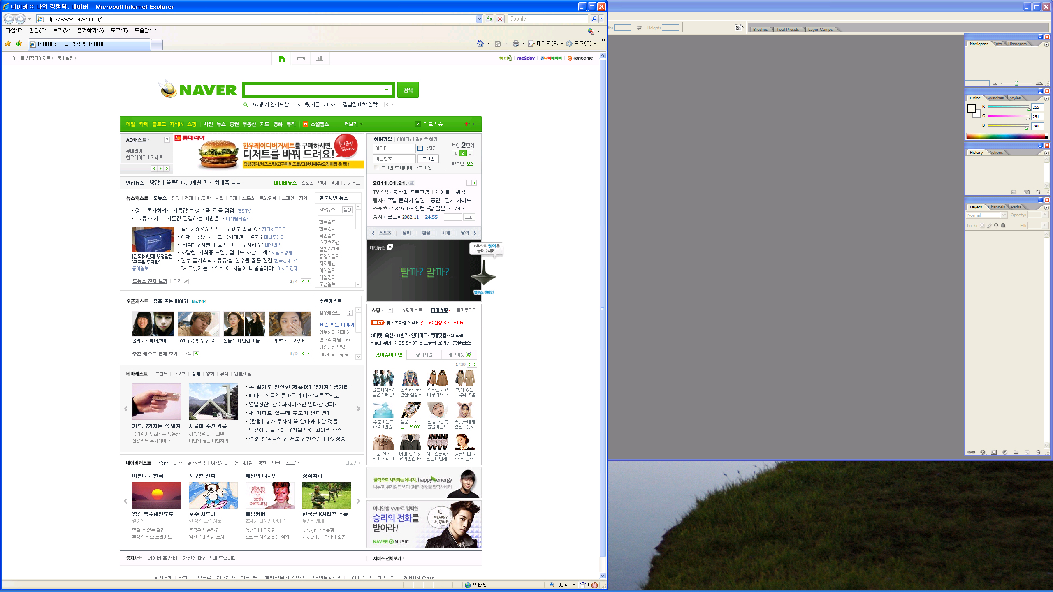1053x592 pixels.
Task: Click the color spectrum ramp in Color panel
Action: pyautogui.click(x=1007, y=136)
